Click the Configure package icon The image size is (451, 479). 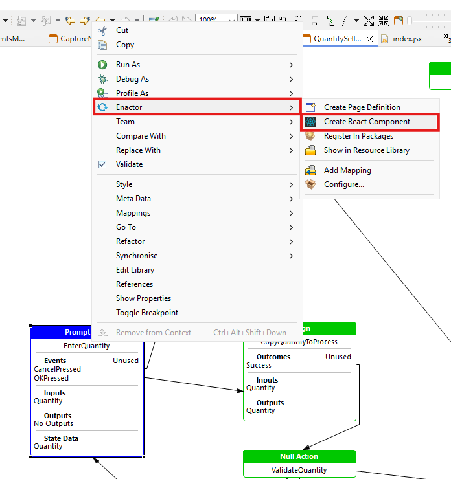pyautogui.click(x=310, y=184)
